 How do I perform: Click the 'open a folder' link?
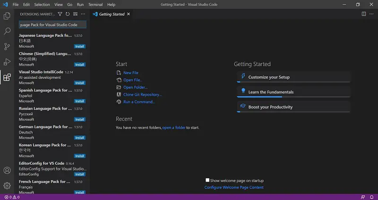point(174,127)
